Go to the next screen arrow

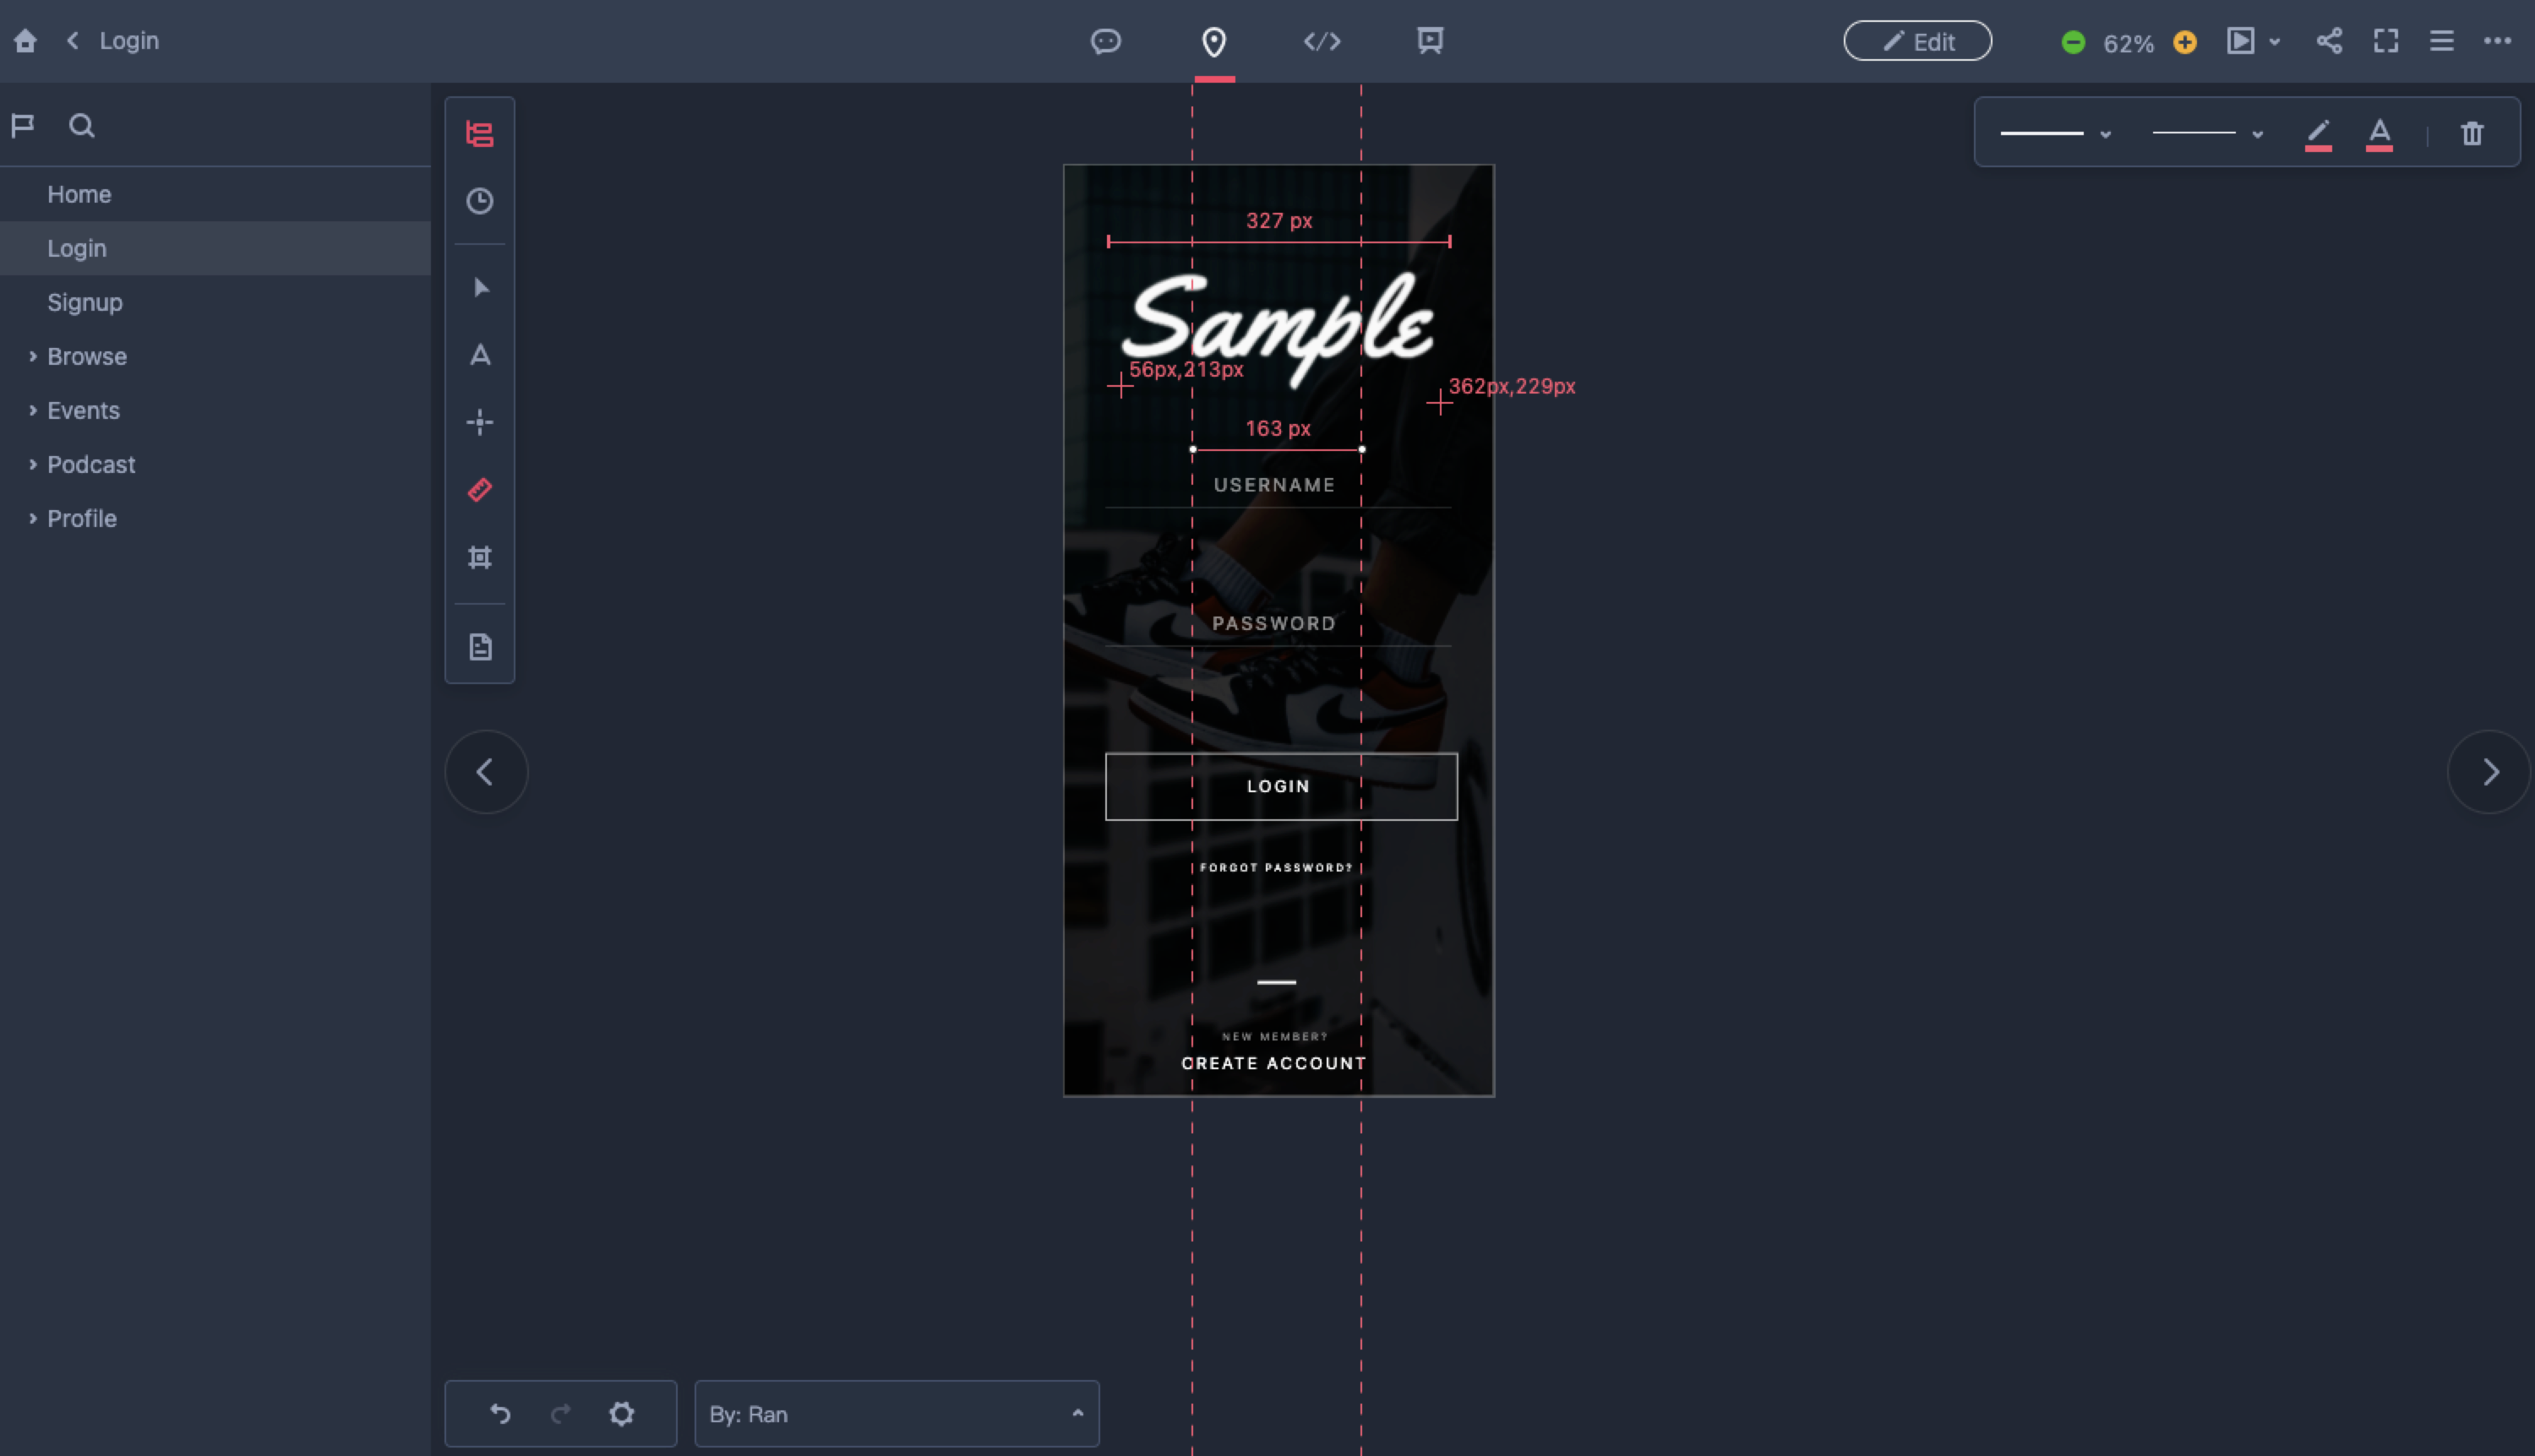[2490, 772]
